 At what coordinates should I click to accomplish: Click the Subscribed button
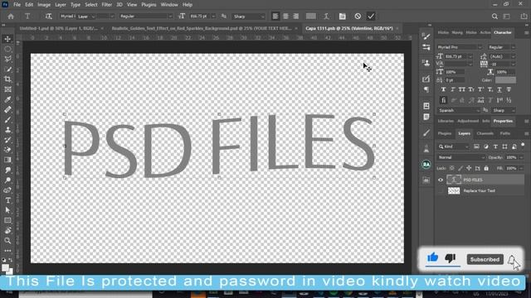(485, 259)
